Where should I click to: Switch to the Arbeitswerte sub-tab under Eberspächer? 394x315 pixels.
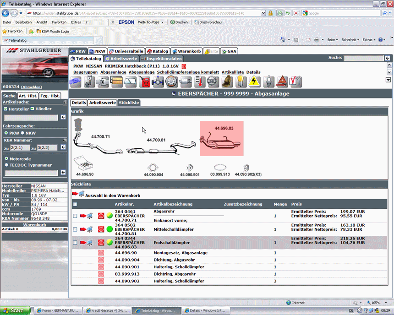(103, 103)
